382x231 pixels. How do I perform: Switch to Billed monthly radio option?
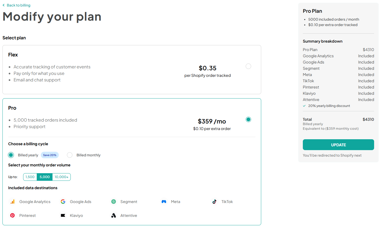[70, 155]
